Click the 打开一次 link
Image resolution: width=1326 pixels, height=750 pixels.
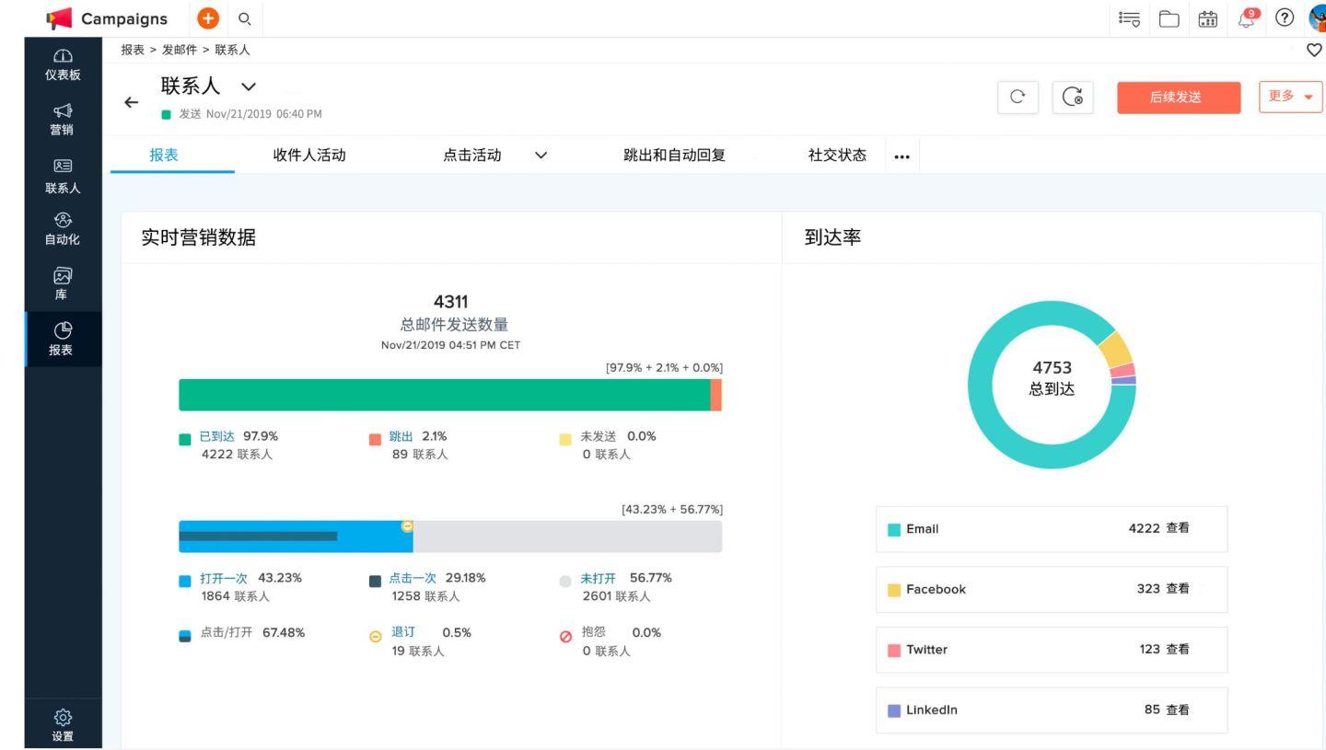point(224,578)
